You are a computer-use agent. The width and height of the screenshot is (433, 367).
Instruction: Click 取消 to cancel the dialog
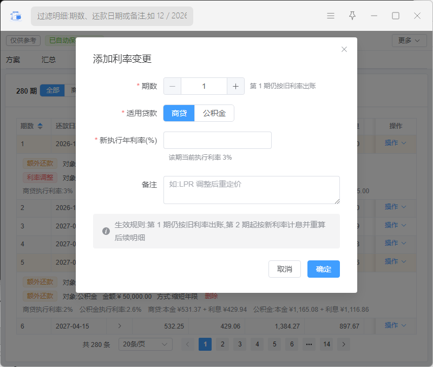tap(285, 269)
